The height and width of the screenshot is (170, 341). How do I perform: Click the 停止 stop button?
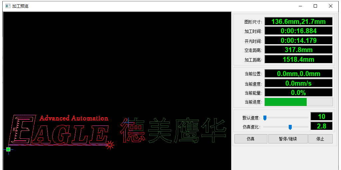[320, 139]
